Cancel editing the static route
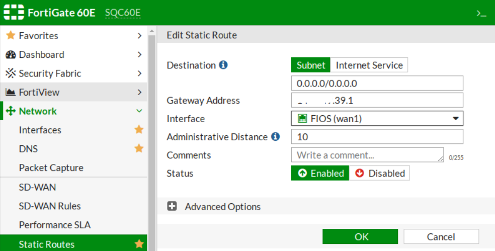The image size is (495, 251). [x=441, y=236]
